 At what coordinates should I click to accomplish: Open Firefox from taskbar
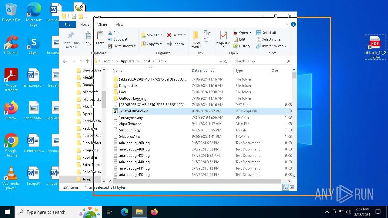(154, 212)
